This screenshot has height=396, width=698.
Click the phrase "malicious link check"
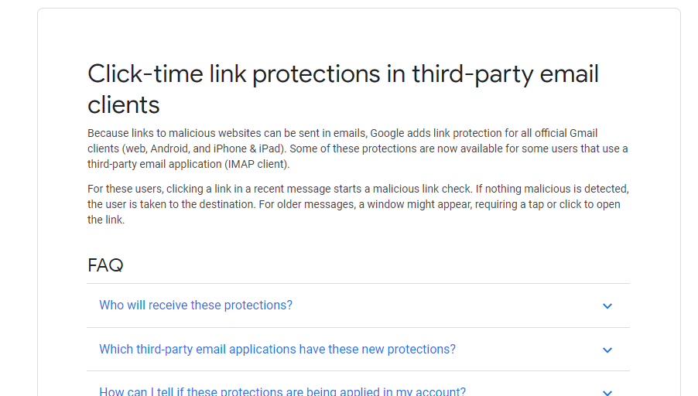(x=422, y=189)
